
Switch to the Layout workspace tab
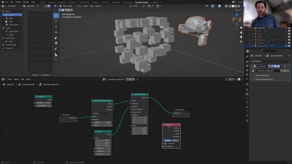pos(42,2)
